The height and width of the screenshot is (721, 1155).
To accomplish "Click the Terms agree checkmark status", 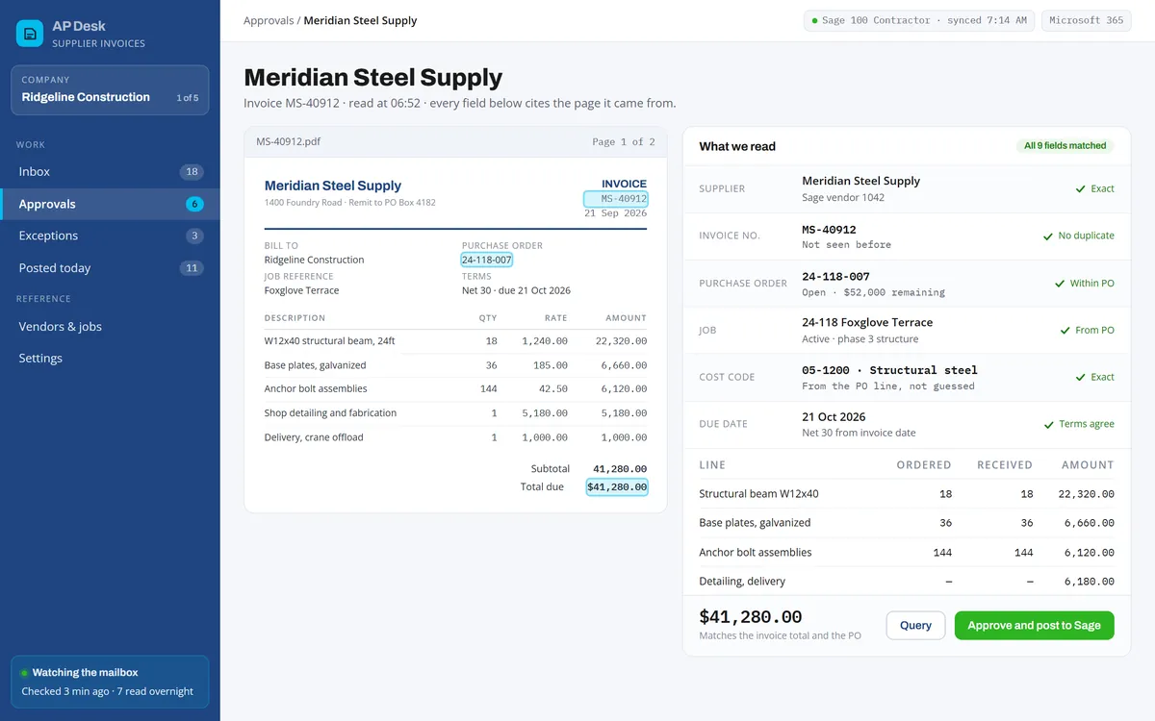I will pyautogui.click(x=1079, y=424).
